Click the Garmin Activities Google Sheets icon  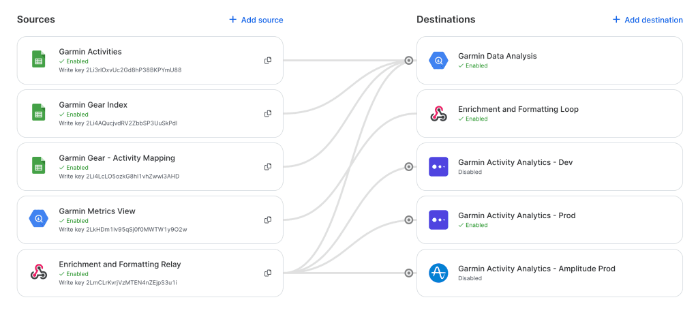click(39, 61)
